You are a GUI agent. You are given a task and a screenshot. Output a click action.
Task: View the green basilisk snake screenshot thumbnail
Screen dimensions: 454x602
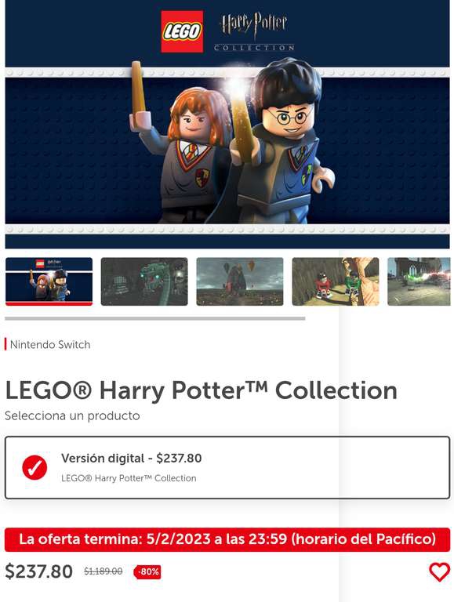[x=144, y=281]
